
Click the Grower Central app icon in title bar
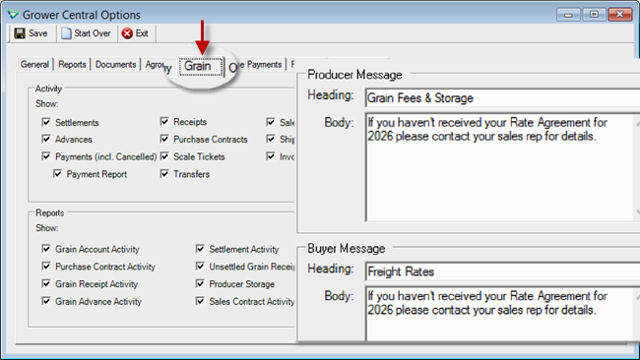(13, 15)
